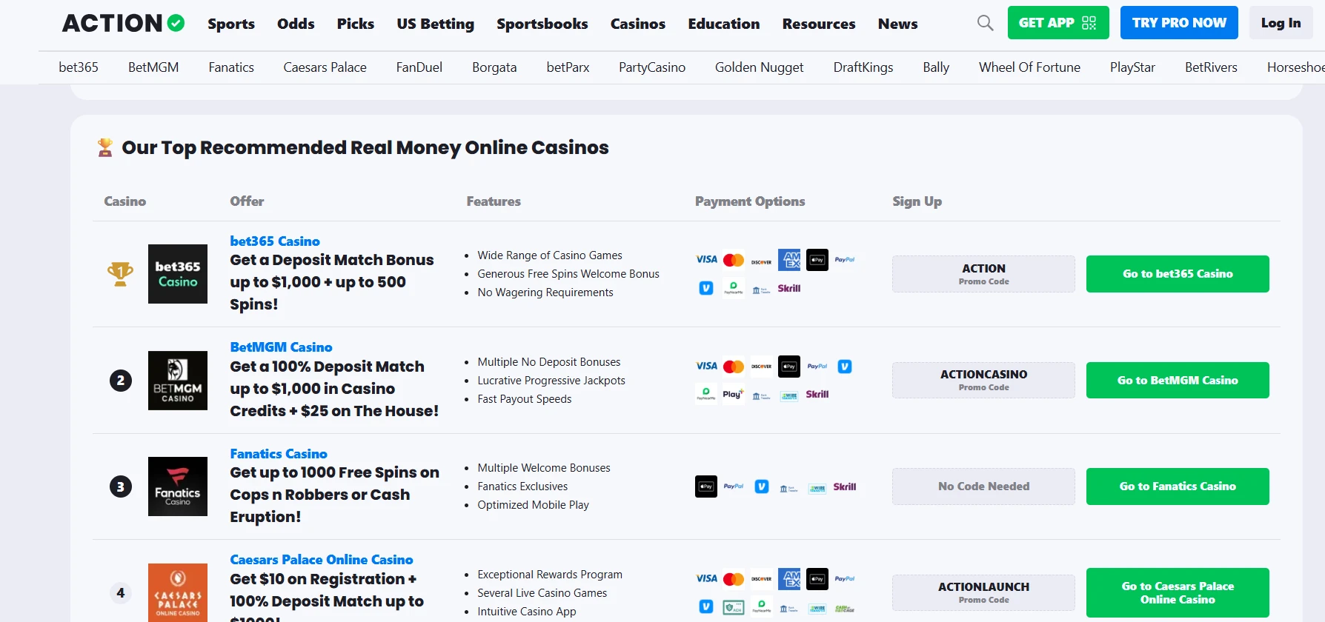The height and width of the screenshot is (622, 1325).
Task: Open Caesars Palace Online Casino link
Action: tap(321, 560)
